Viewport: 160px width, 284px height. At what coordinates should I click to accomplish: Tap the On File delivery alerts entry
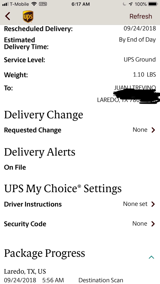[x=15, y=167]
